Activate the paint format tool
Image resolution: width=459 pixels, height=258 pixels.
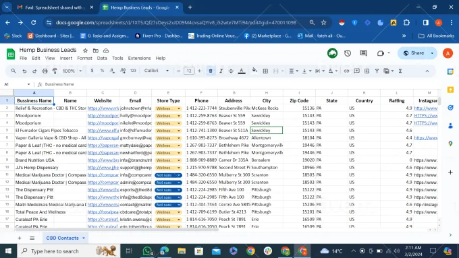(x=55, y=71)
